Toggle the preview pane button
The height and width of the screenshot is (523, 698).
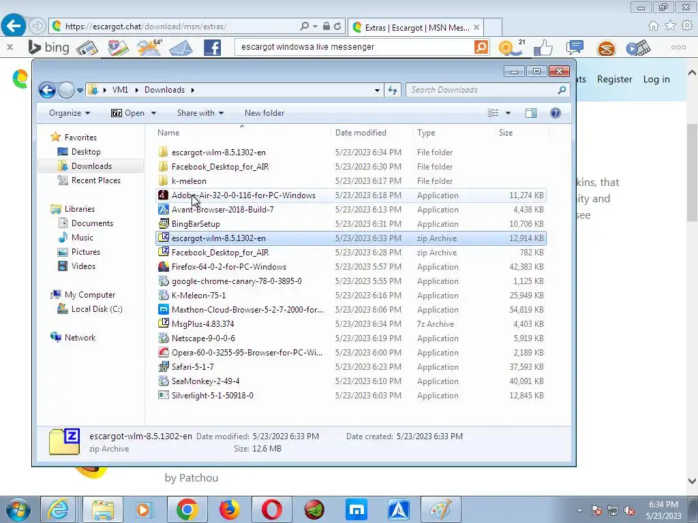[x=530, y=113]
